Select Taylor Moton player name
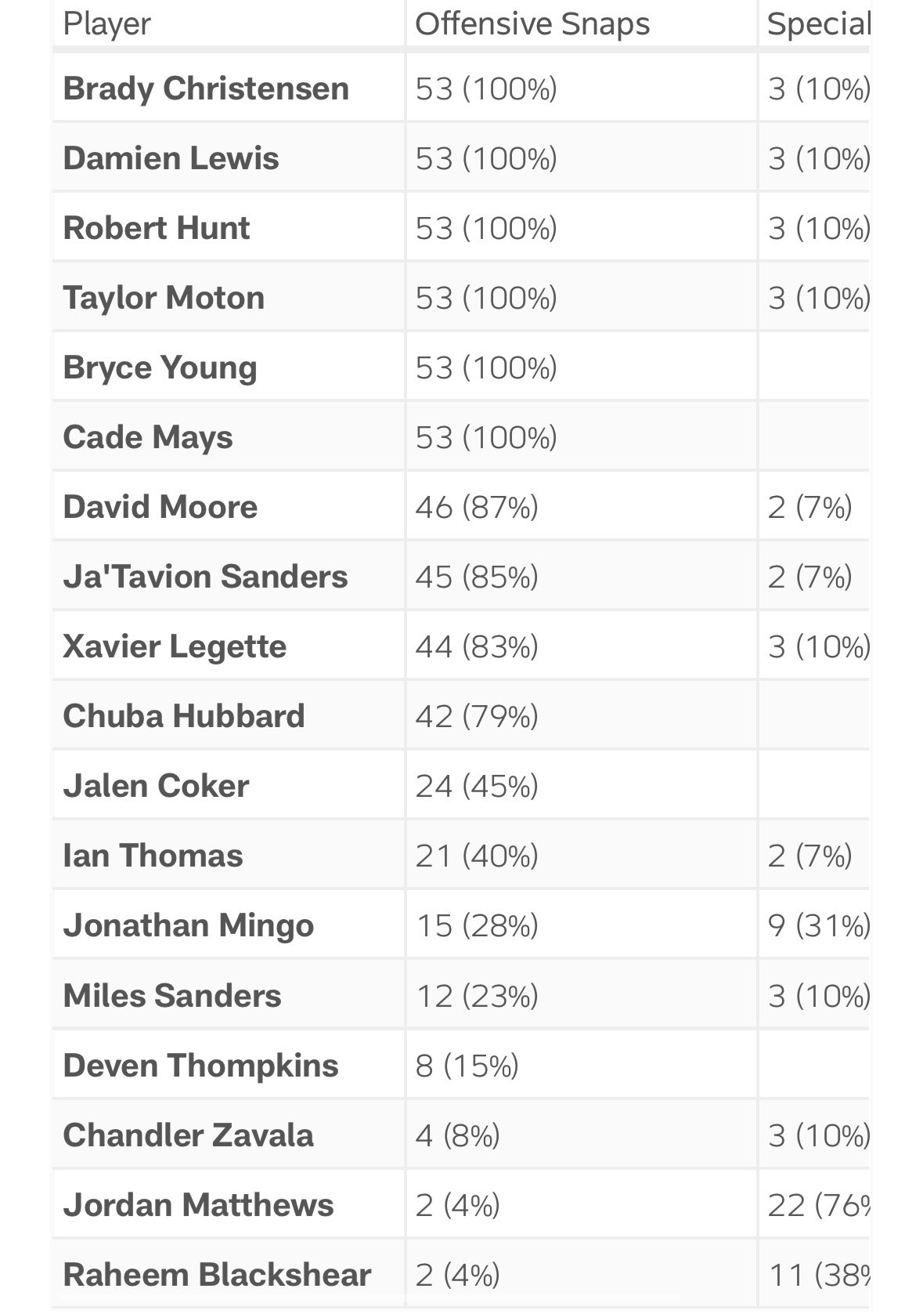Viewport: 923px width, 1314px height. 164,297
